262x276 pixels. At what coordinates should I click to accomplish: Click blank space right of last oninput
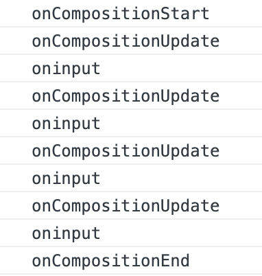(x=182, y=233)
